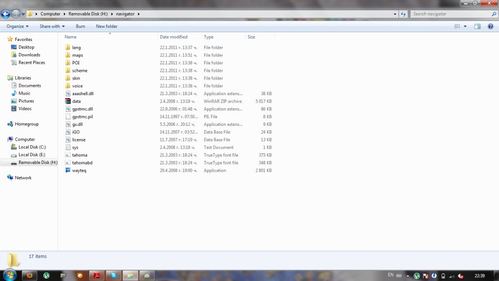Open the Share with menu

[52, 26]
